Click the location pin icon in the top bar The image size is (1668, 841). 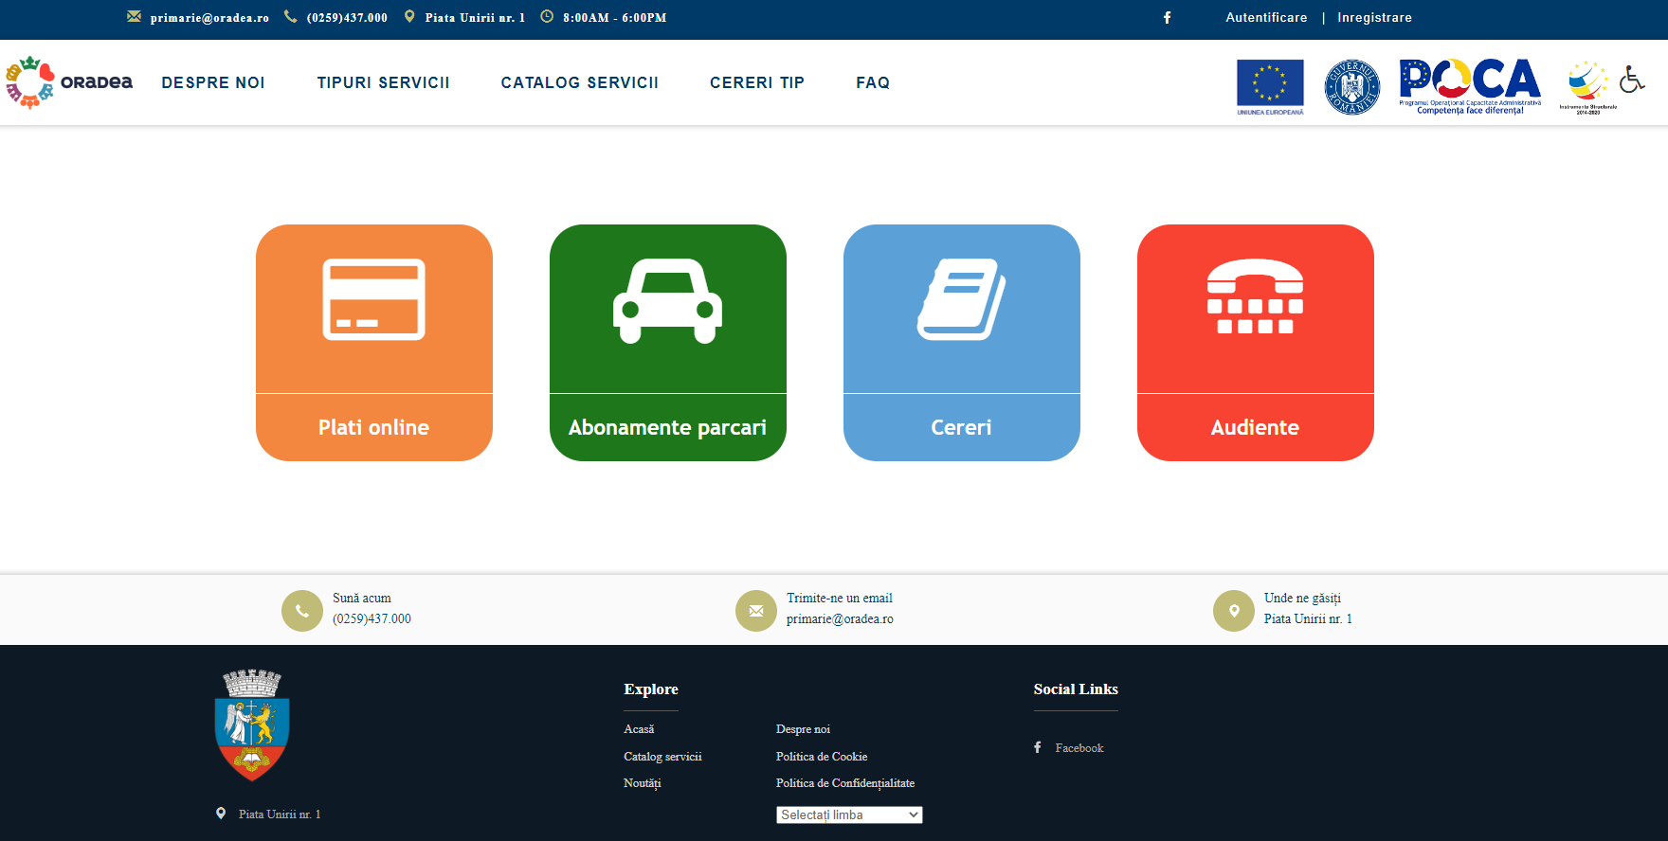coord(409,16)
